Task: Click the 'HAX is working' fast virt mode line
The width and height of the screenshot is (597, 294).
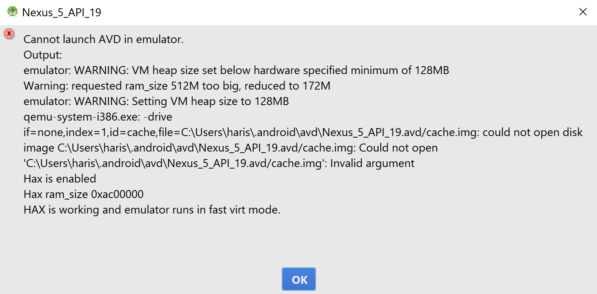Action: coord(152,210)
